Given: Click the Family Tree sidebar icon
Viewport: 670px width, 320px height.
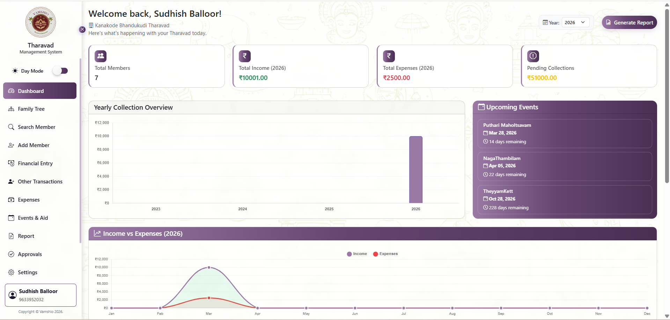Looking at the screenshot, I should click(11, 109).
